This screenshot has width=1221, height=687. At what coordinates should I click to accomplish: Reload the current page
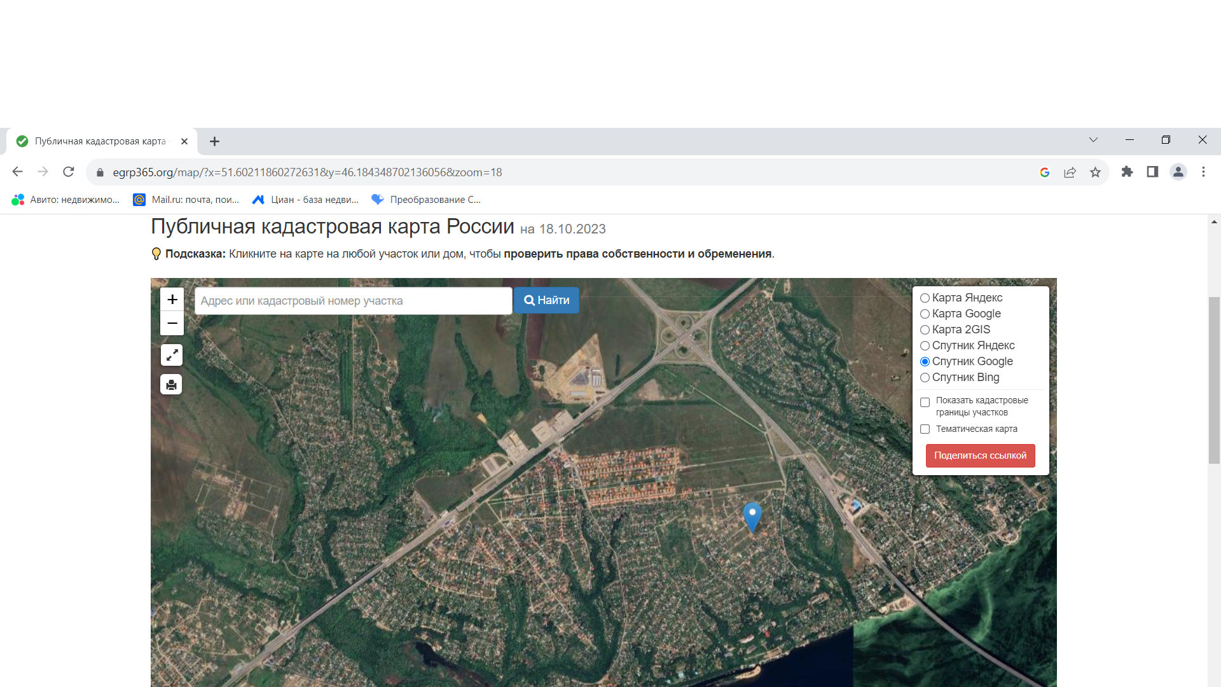(69, 172)
